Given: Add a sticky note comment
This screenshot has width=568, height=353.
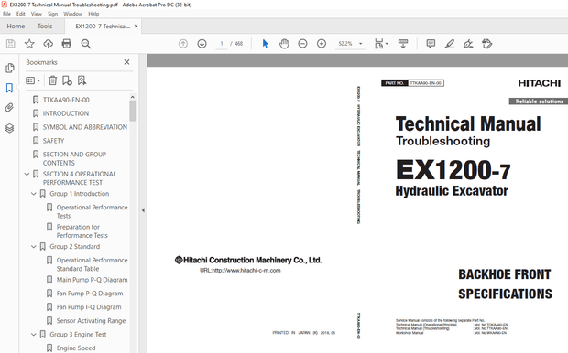Looking at the screenshot, I should [x=431, y=44].
